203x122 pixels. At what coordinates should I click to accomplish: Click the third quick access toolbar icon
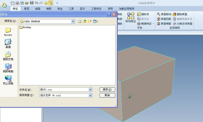(x=22, y=3)
